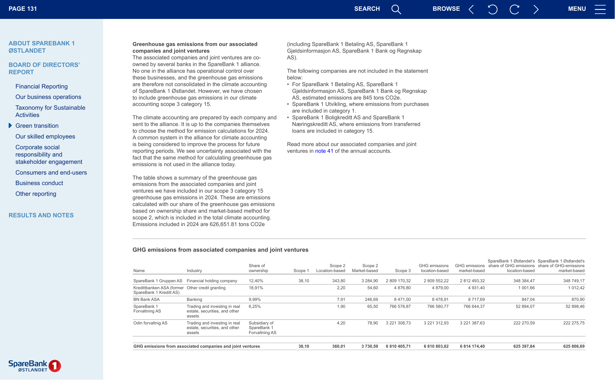Click SpareBank 1 Forvaltning AS row name
615x380 pixels.
pos(147,309)
